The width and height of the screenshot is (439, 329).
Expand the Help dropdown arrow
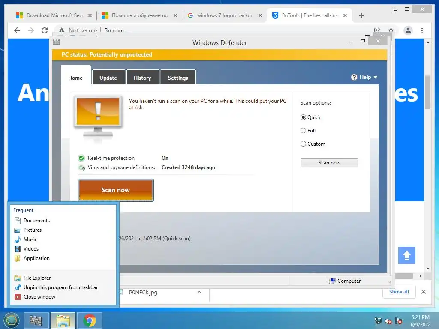376,77
